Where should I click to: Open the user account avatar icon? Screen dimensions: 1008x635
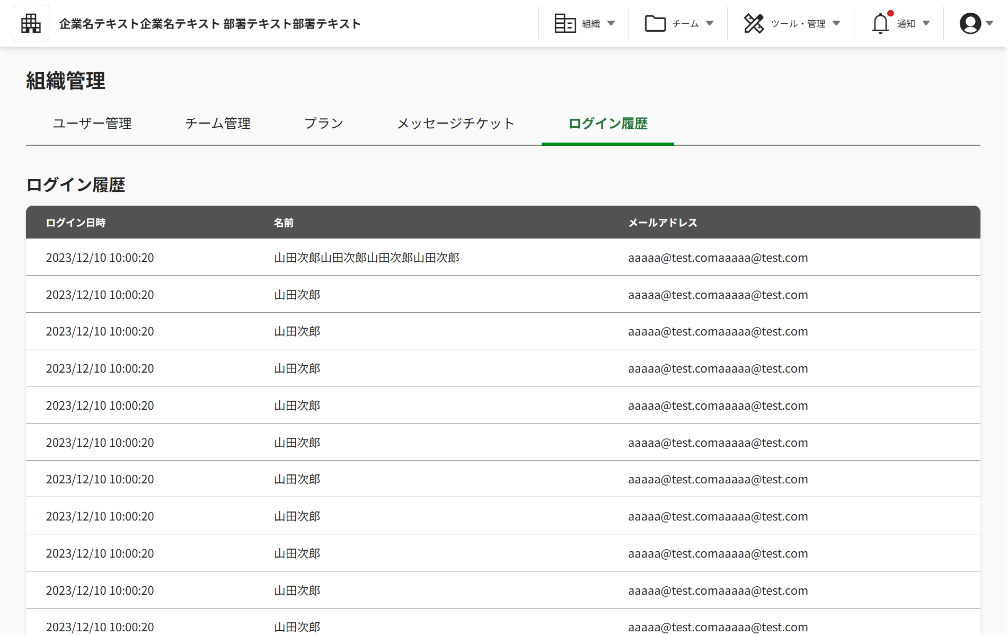[x=970, y=23]
